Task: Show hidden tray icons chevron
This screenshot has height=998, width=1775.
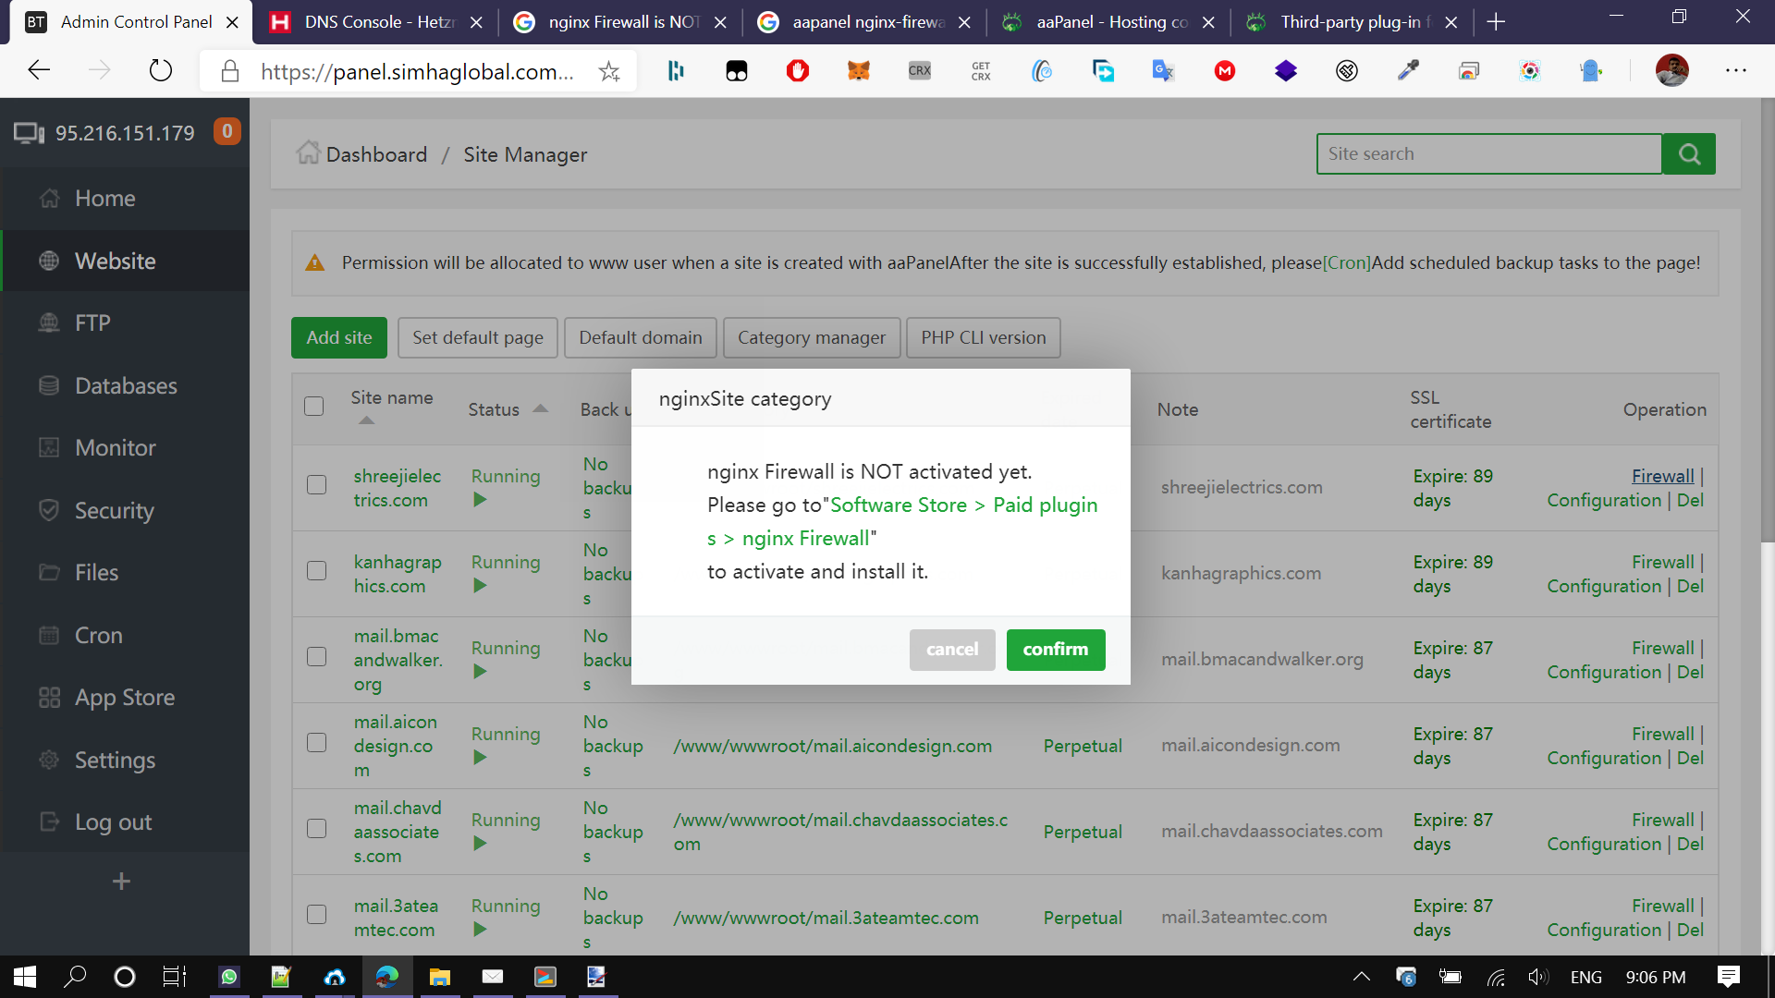Action: point(1362,977)
